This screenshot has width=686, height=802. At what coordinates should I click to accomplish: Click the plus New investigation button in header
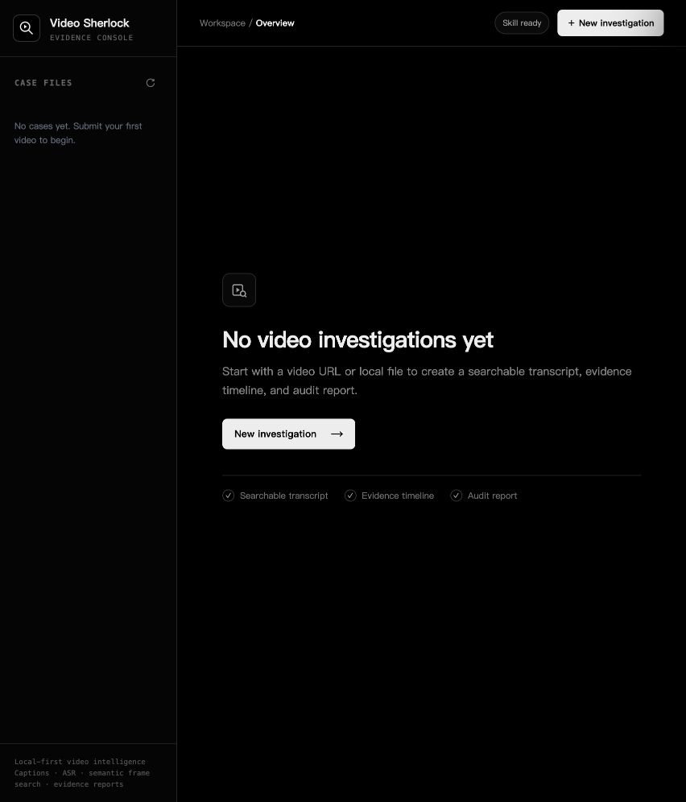coord(610,23)
